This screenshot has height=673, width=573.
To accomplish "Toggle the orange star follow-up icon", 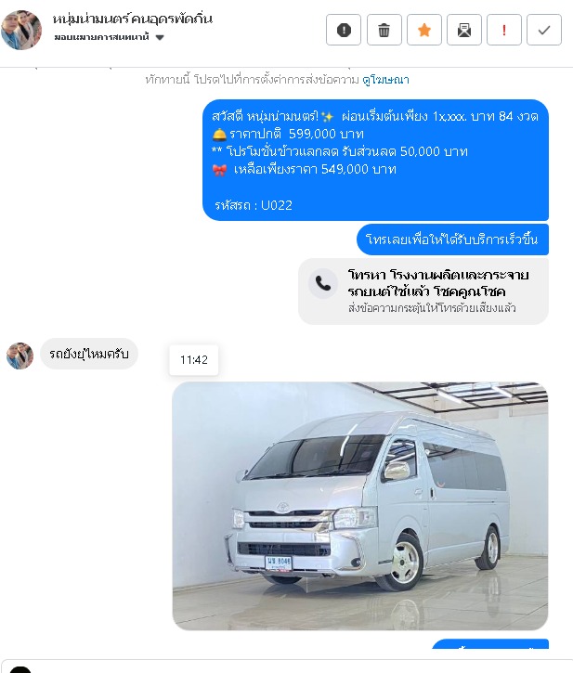I will pos(424,30).
